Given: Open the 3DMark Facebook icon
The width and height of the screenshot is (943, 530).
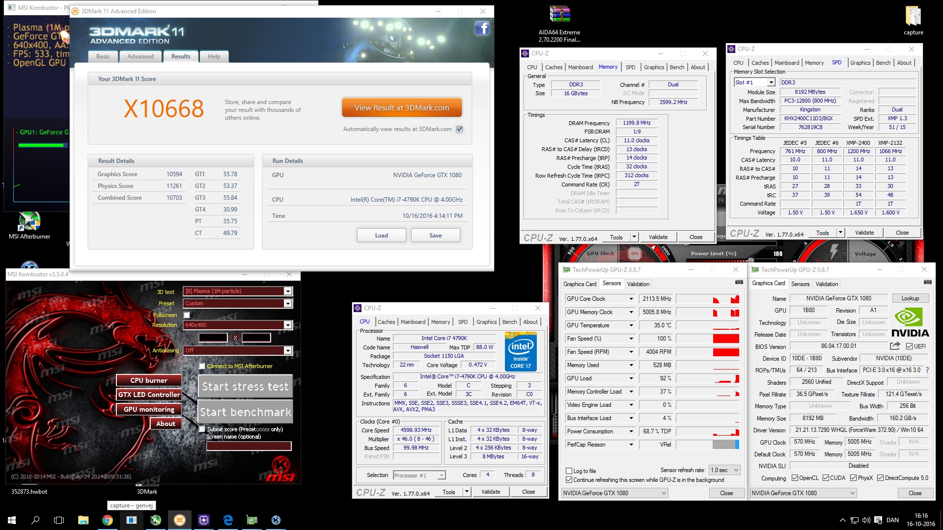Looking at the screenshot, I should pos(482,28).
